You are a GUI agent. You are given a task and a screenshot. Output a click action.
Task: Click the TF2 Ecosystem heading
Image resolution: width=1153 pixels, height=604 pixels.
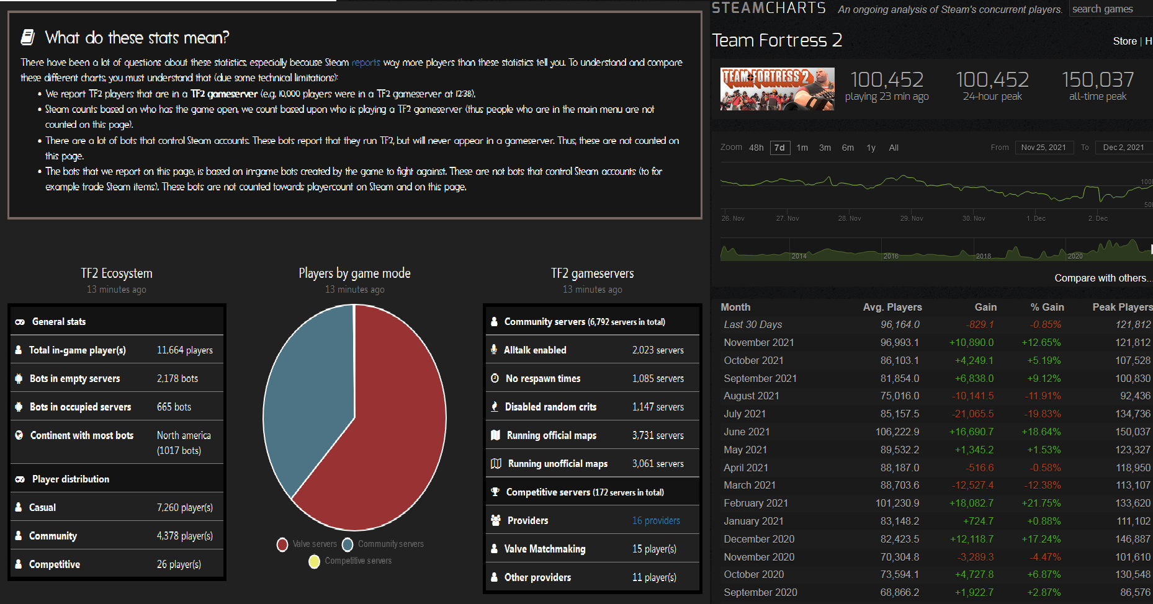[x=117, y=273]
